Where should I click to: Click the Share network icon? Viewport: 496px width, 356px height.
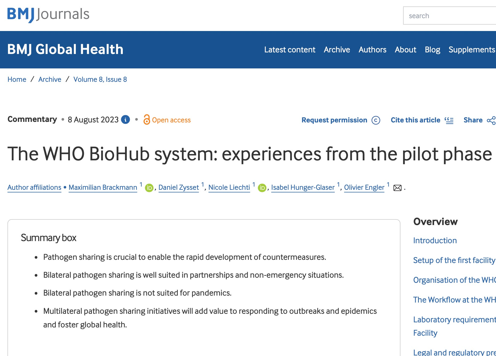[x=491, y=120]
